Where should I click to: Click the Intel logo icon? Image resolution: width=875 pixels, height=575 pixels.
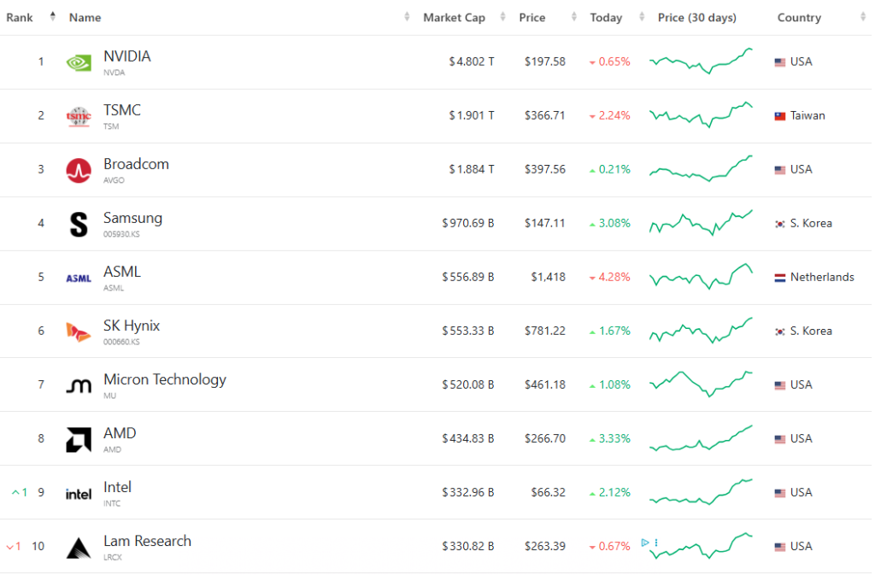(x=79, y=493)
